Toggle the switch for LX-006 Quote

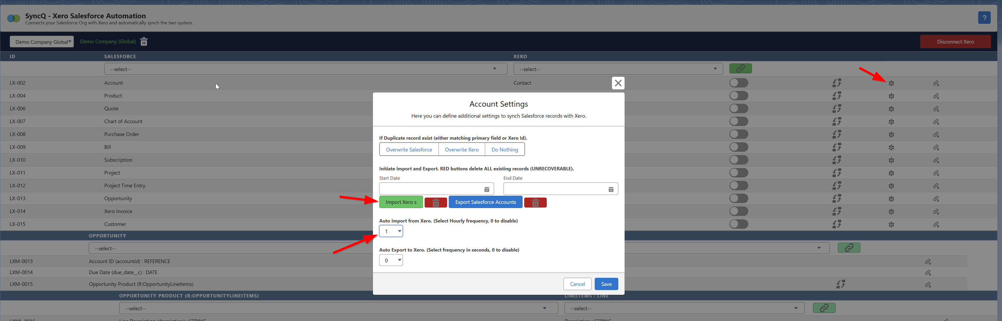click(x=739, y=108)
